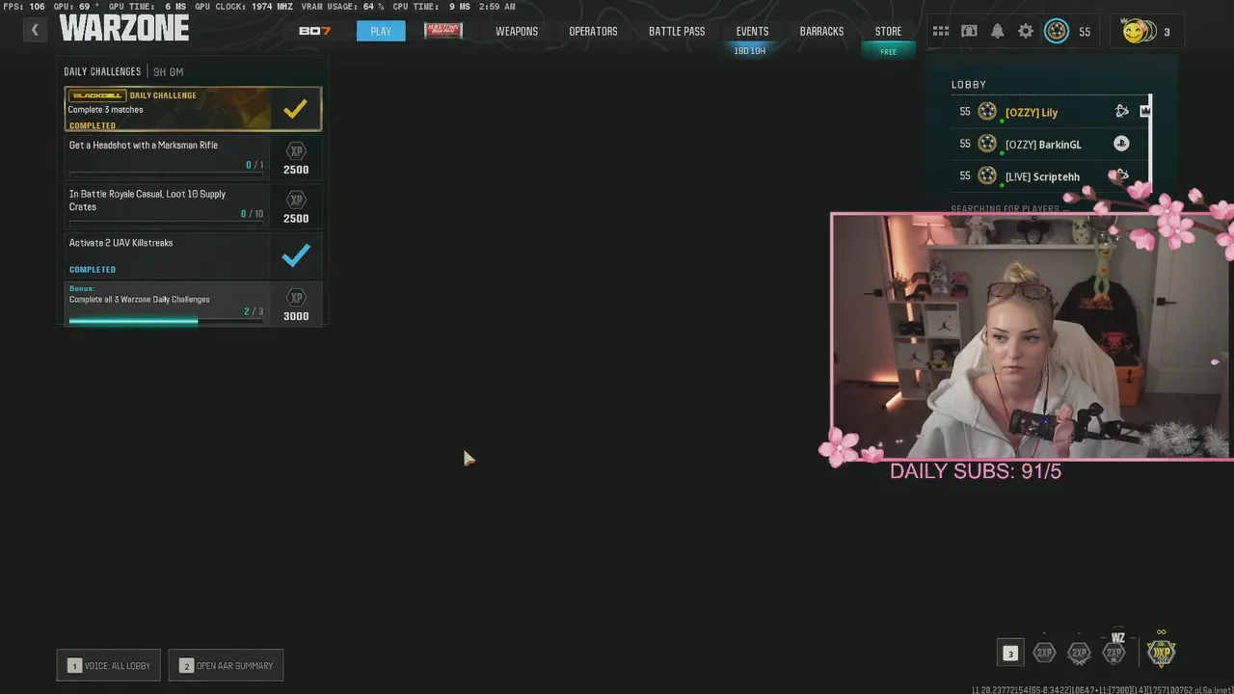
Task: Open the smiley emblem party widget
Action: click(x=1147, y=32)
